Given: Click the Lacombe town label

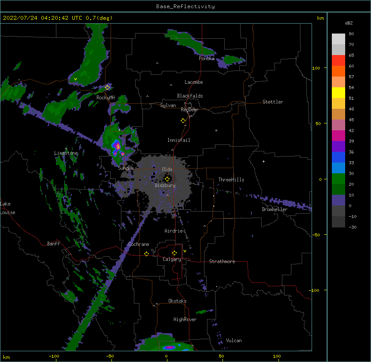Looking at the screenshot, I should tap(194, 82).
